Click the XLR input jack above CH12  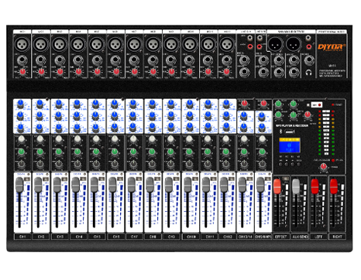click(227, 44)
